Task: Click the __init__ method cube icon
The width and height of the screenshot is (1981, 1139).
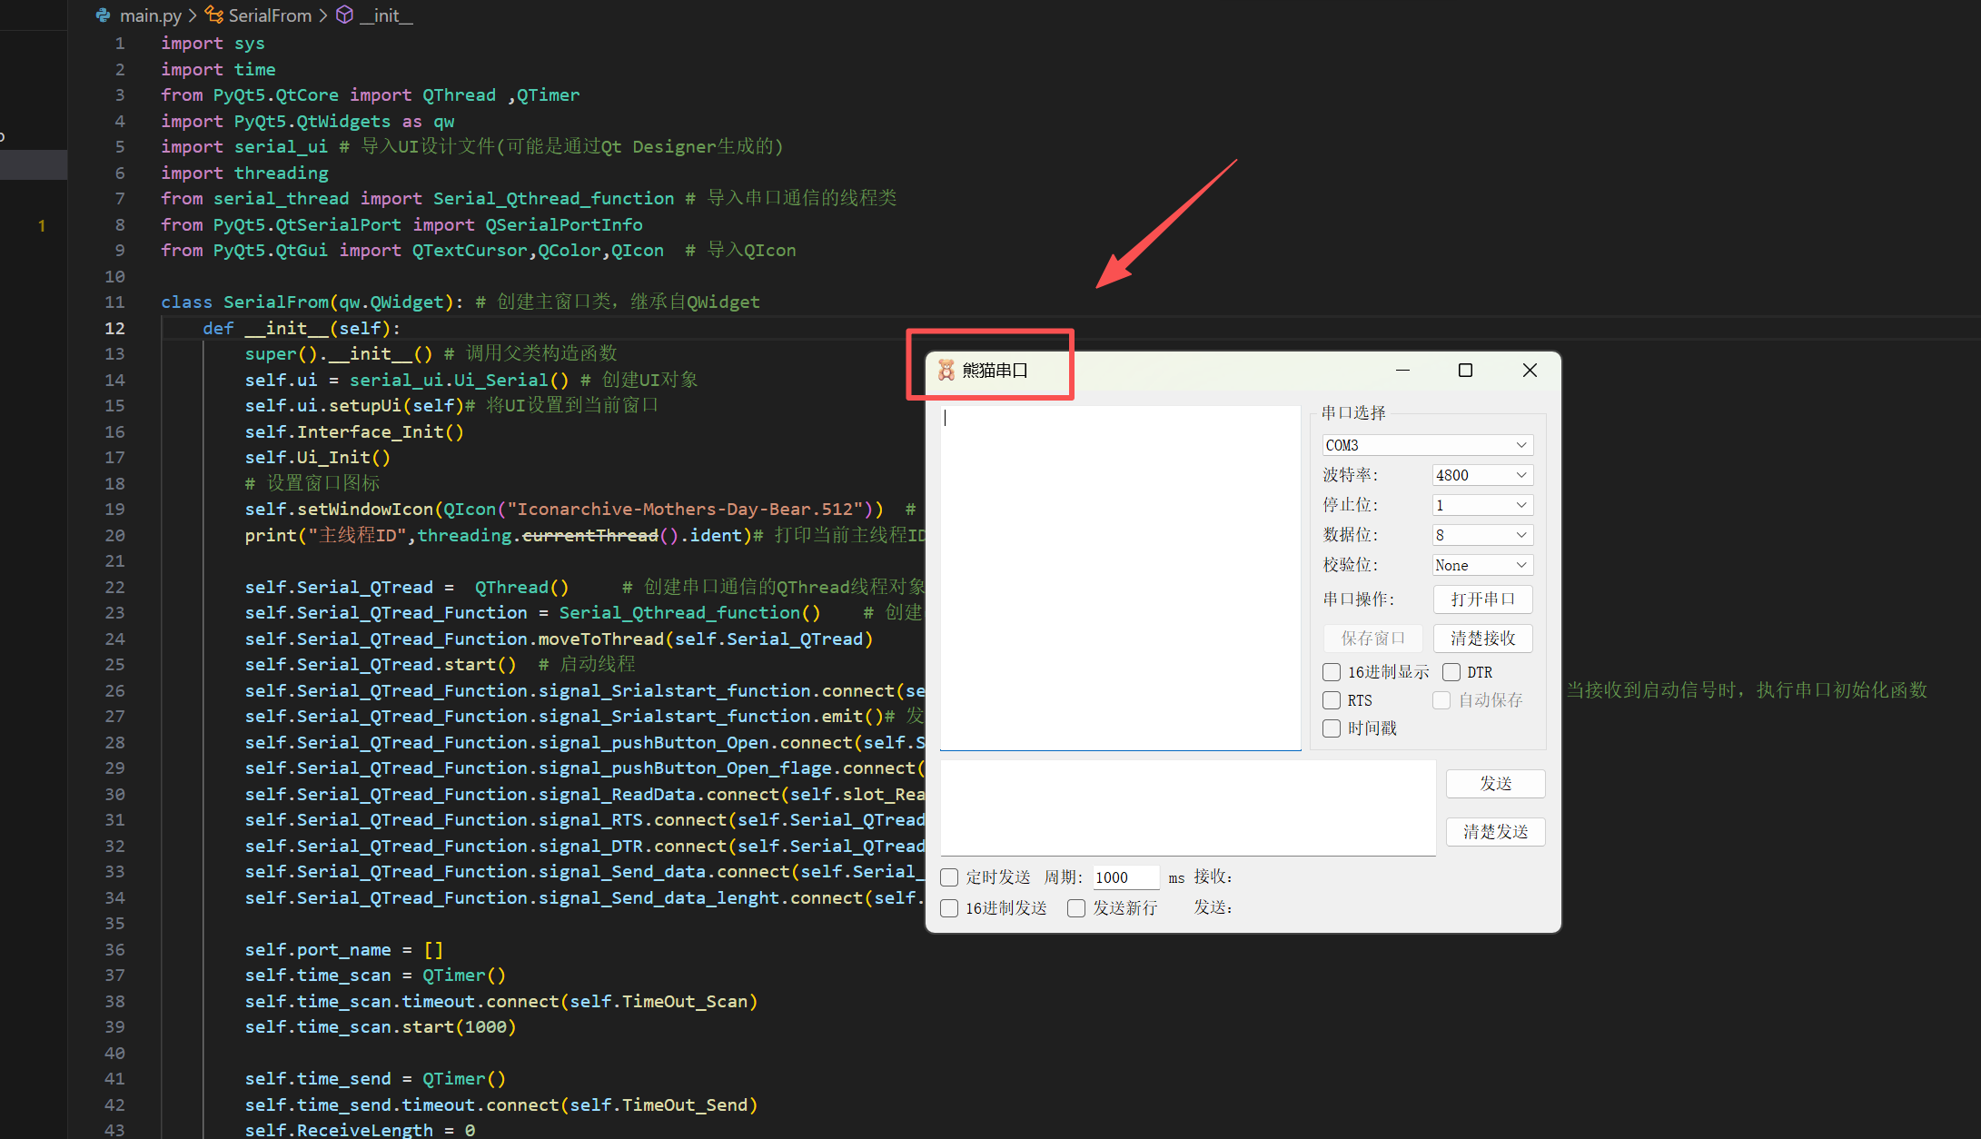Action: point(345,15)
